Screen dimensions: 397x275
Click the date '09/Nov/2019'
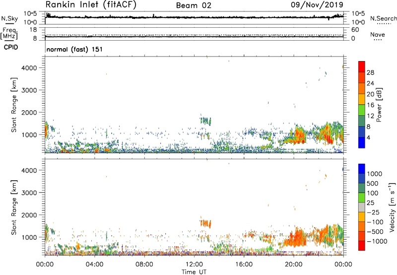[x=317, y=4]
